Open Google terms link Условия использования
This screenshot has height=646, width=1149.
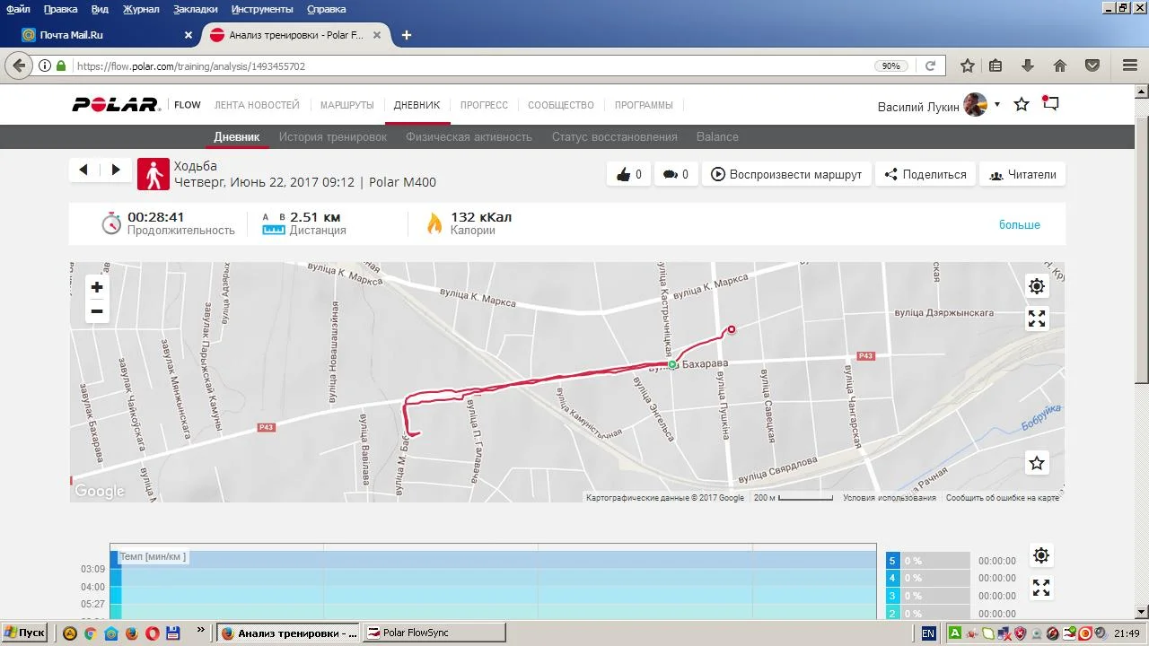tap(889, 497)
